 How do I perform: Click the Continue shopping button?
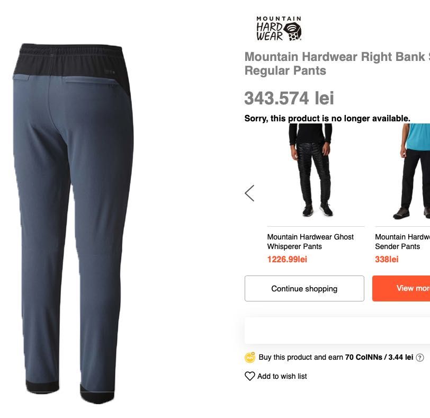(x=304, y=289)
